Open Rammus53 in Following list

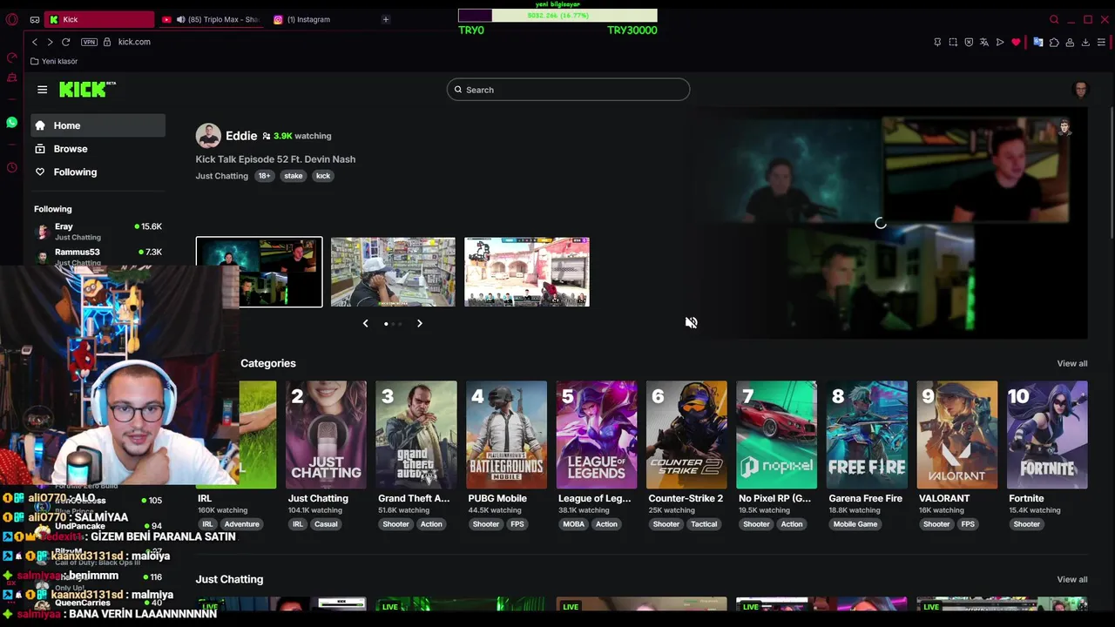tap(98, 256)
